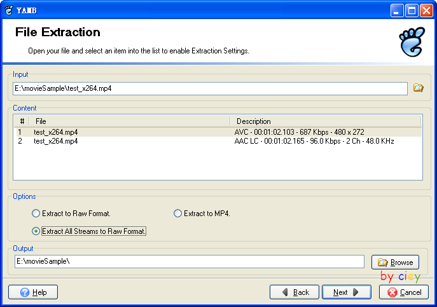Click the YAMB title bar app icon

click(x=9, y=10)
